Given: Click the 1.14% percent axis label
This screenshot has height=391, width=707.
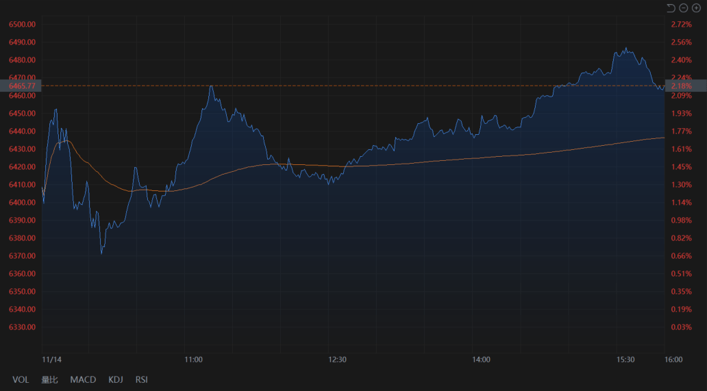Looking at the screenshot, I should (681, 202).
